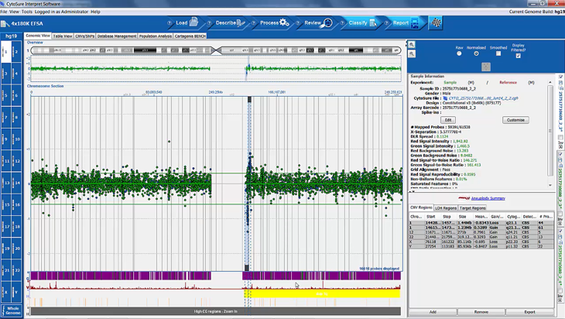The height and width of the screenshot is (319, 565).
Task: Select chromosome X in the sidebar
Action: [5, 292]
